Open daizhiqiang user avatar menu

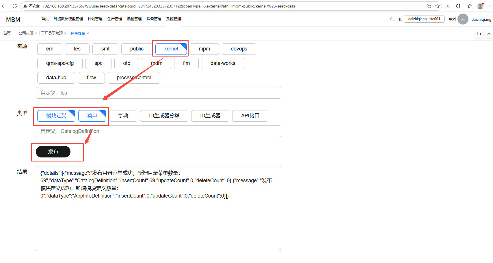tap(463, 19)
